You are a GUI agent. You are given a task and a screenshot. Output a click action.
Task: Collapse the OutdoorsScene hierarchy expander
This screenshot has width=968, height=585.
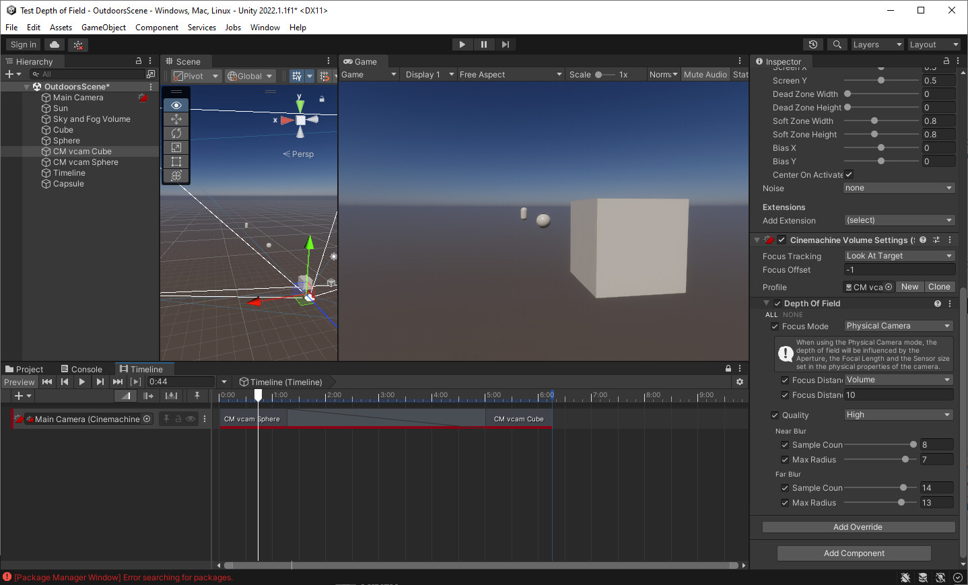tap(25, 86)
